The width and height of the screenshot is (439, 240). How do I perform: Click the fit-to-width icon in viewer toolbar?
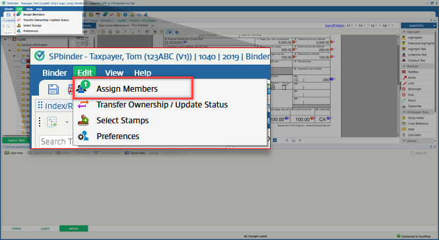[110, 32]
